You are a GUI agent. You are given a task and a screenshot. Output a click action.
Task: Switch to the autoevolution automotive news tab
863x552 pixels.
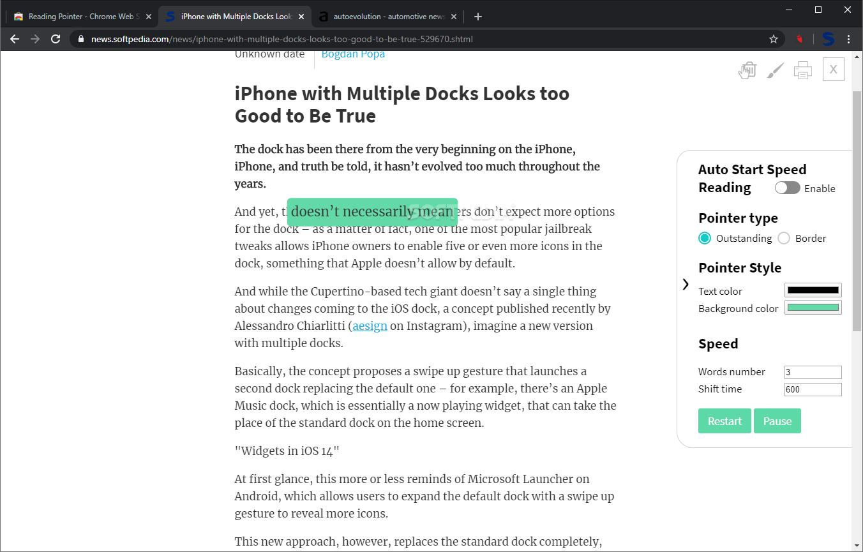(387, 17)
